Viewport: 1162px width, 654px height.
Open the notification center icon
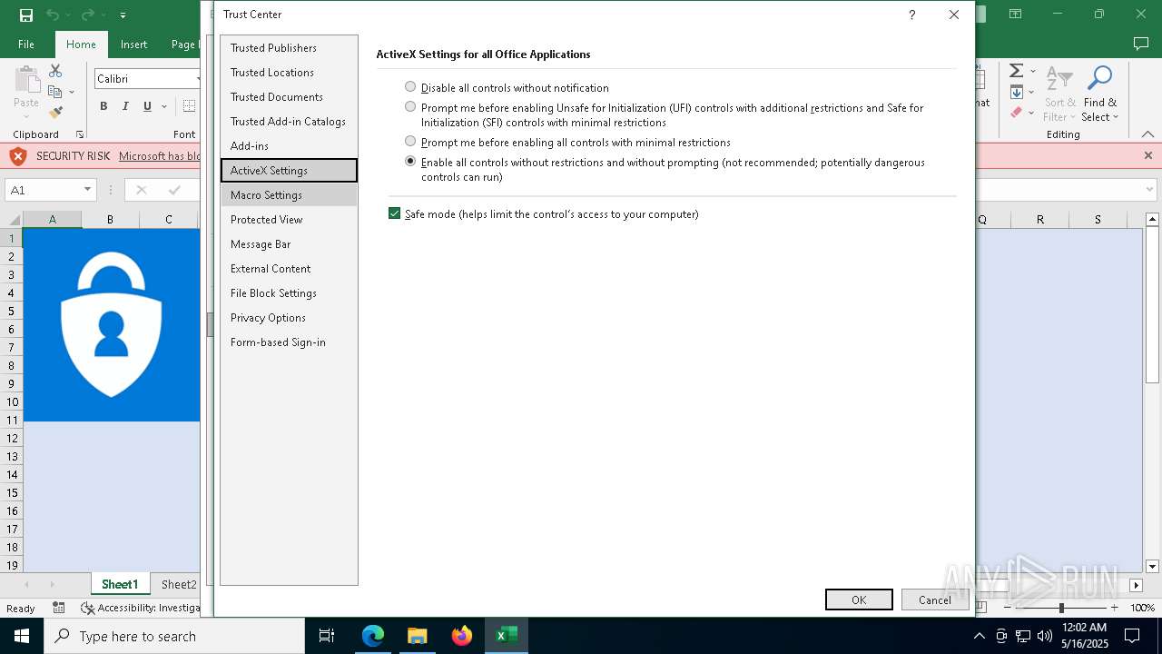click(x=1132, y=636)
